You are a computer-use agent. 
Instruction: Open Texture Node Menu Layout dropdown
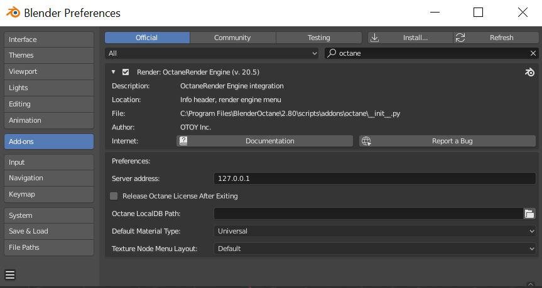tap(375, 249)
